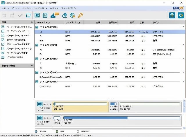The width and height of the screenshot is (186, 137).
Task: Apply pending operations with the checkmark icon
Action: [20, 15]
